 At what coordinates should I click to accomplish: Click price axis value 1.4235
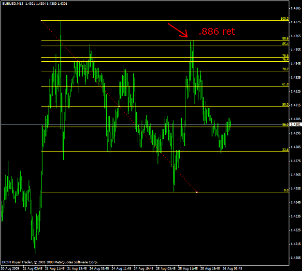point(296,216)
